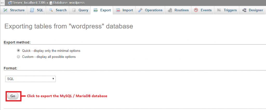Open the SQL format dropdown
Screen dimensions: 266x110
coord(31,79)
